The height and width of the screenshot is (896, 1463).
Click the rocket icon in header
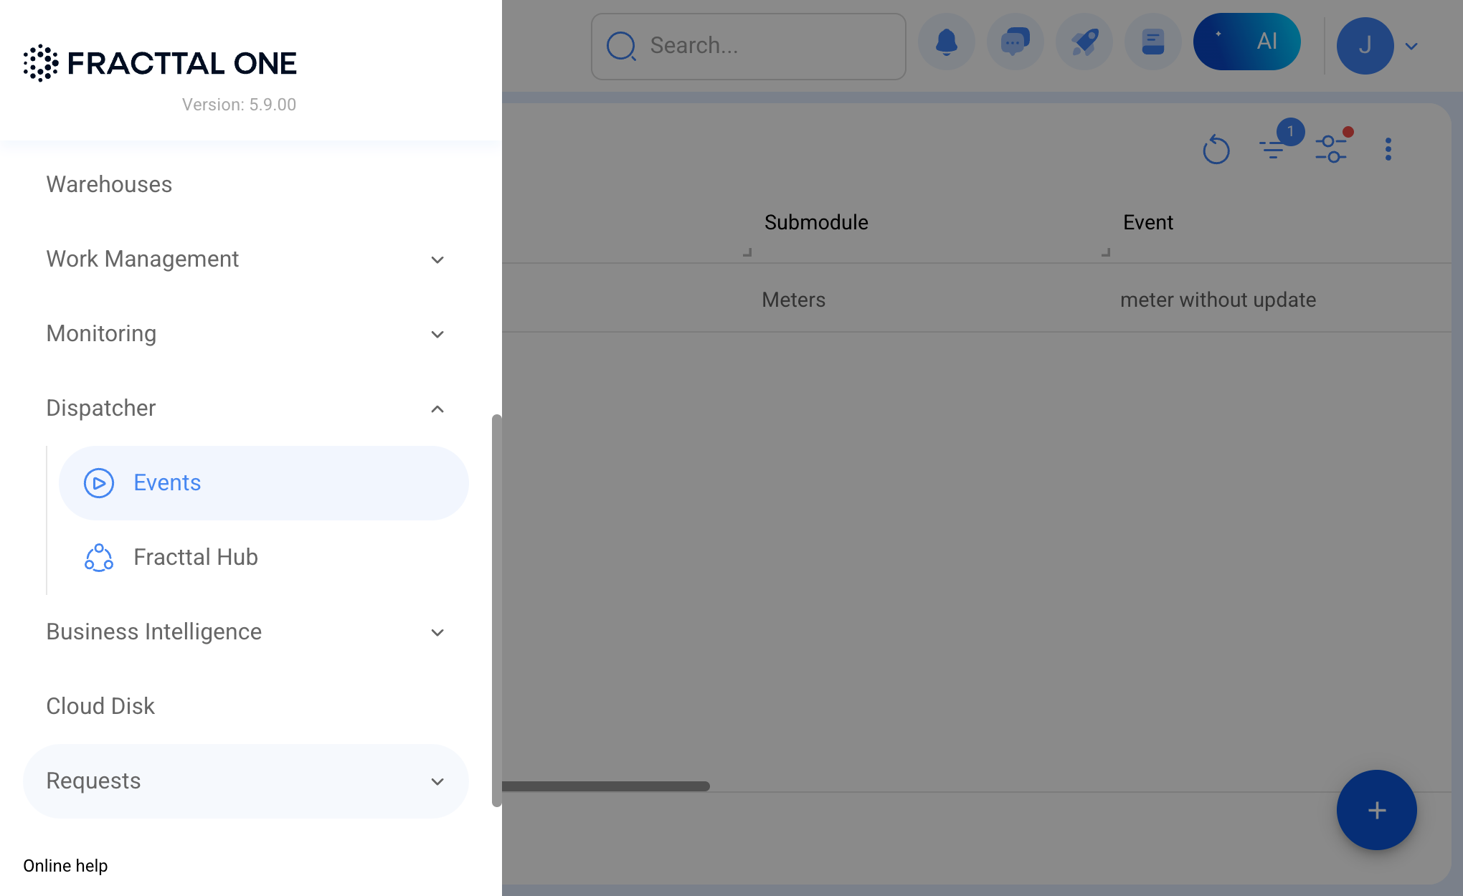tap(1084, 42)
